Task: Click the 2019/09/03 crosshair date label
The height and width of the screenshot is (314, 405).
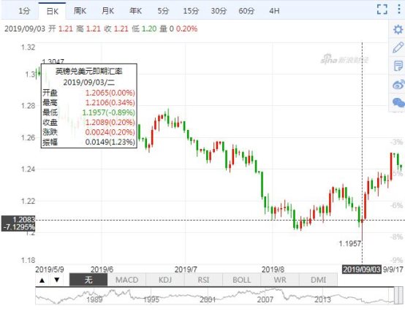Action: tap(362, 269)
